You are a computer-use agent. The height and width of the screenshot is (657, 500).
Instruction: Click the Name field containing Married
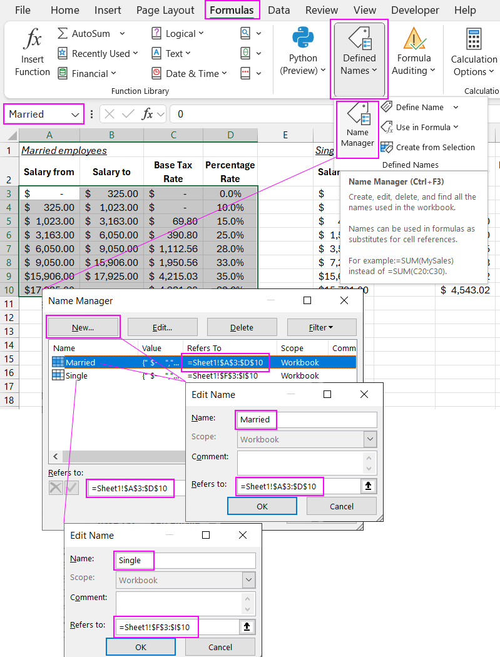point(306,419)
